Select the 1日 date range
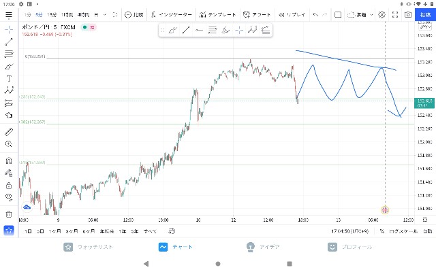Image resolution: width=436 pixels, height=272 pixels. click(x=28, y=231)
